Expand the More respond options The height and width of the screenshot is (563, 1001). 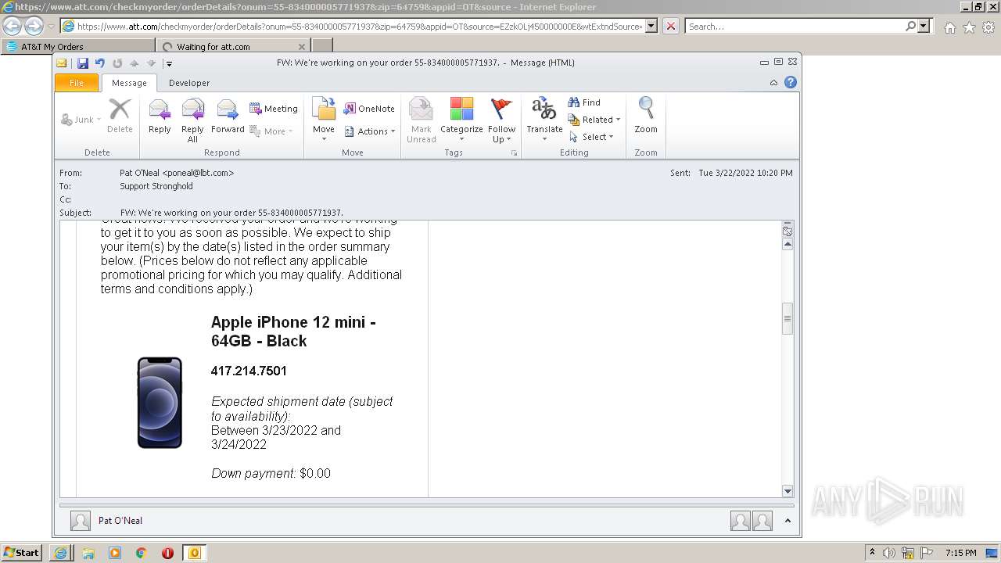271,131
